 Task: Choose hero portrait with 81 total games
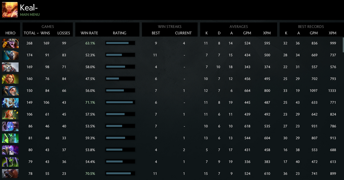pyautogui.click(x=10, y=138)
